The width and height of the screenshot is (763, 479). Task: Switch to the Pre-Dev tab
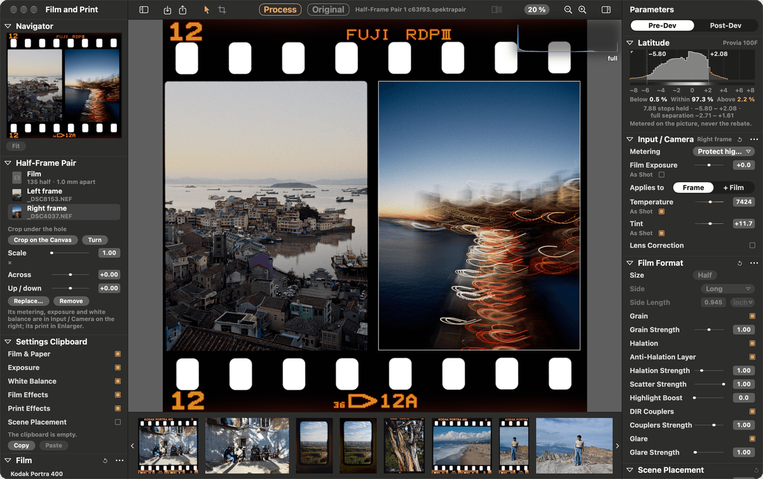(662, 25)
